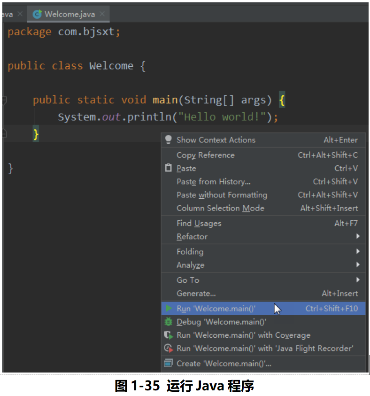The width and height of the screenshot is (370, 396).
Task: Choose Paste from the context menu
Action: [x=263, y=168]
